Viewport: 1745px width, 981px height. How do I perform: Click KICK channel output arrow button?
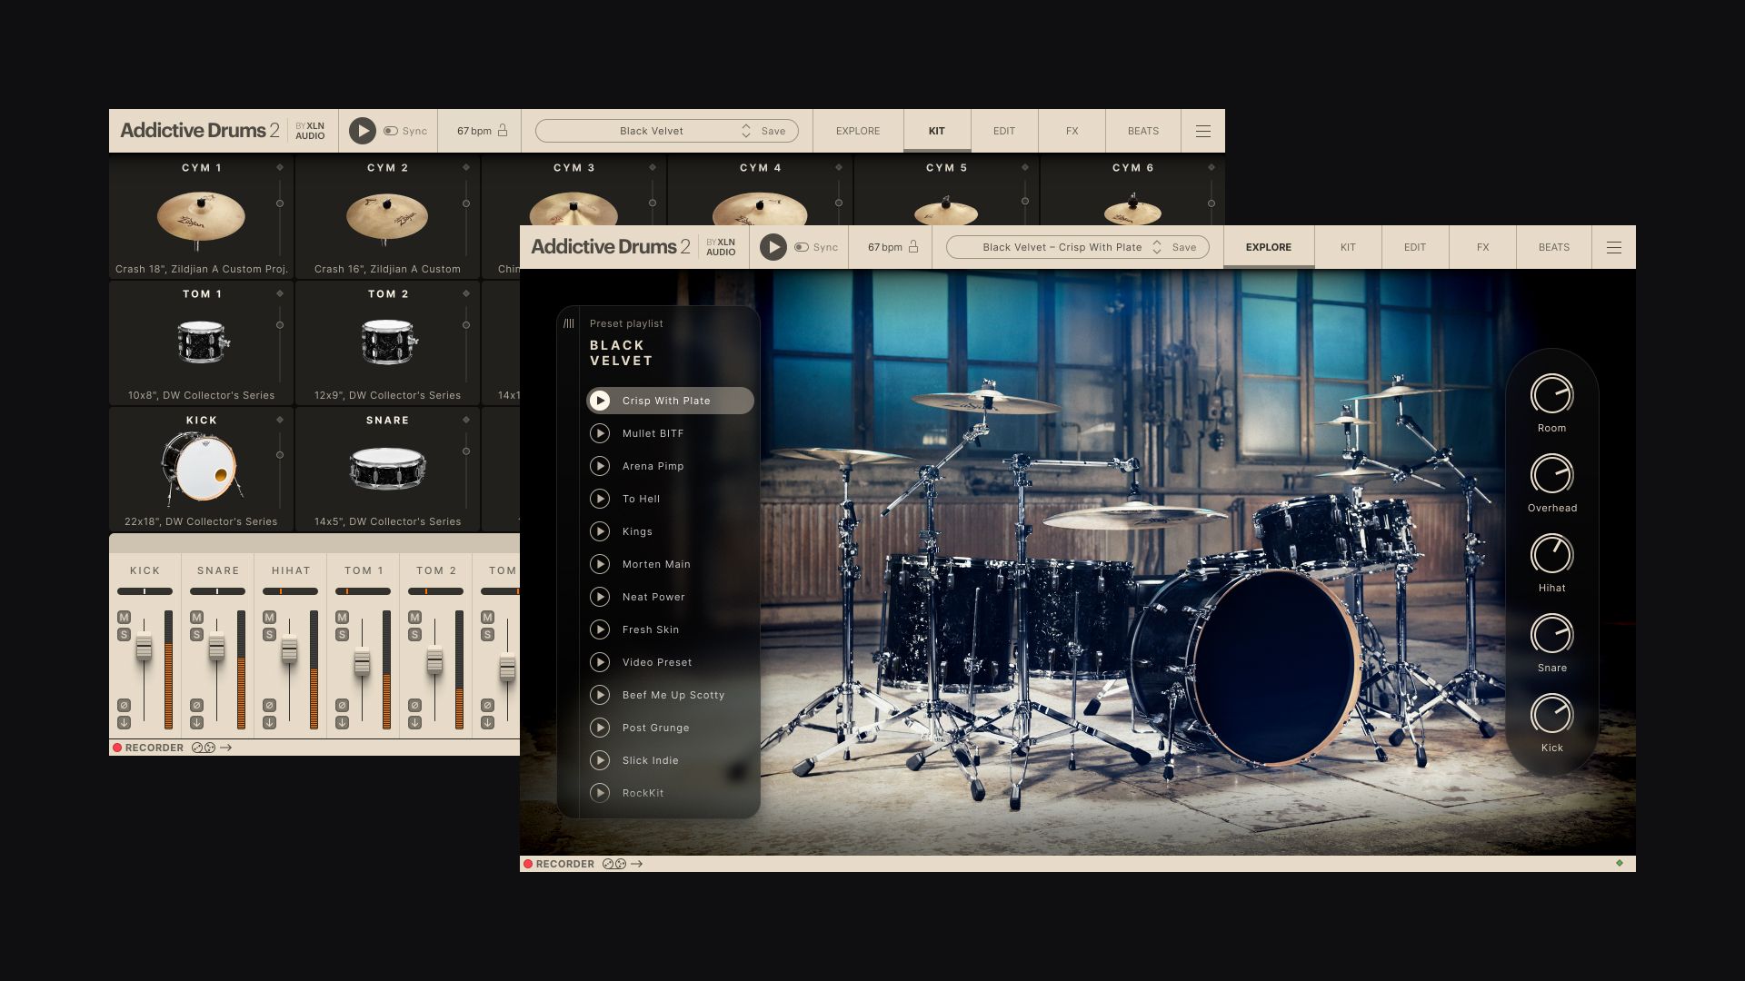pos(124,723)
